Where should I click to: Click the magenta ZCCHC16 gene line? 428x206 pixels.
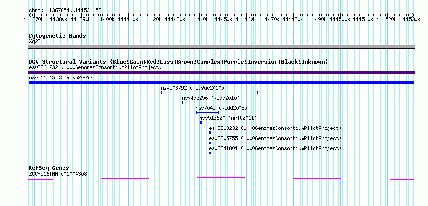click(221, 179)
